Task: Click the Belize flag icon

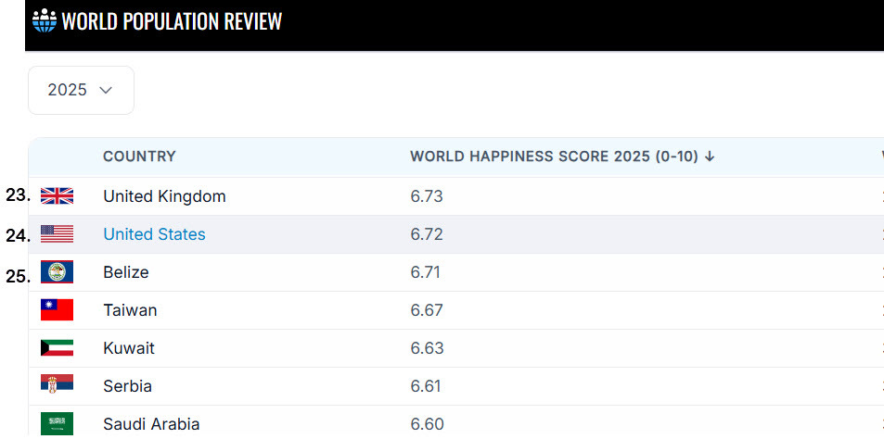Action: click(x=57, y=272)
